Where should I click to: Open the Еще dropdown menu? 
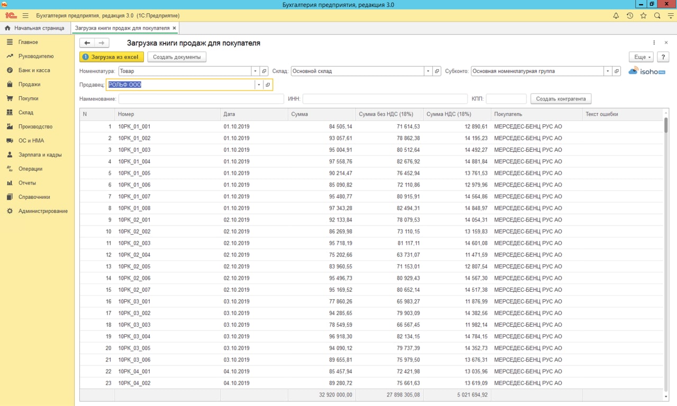pyautogui.click(x=641, y=57)
